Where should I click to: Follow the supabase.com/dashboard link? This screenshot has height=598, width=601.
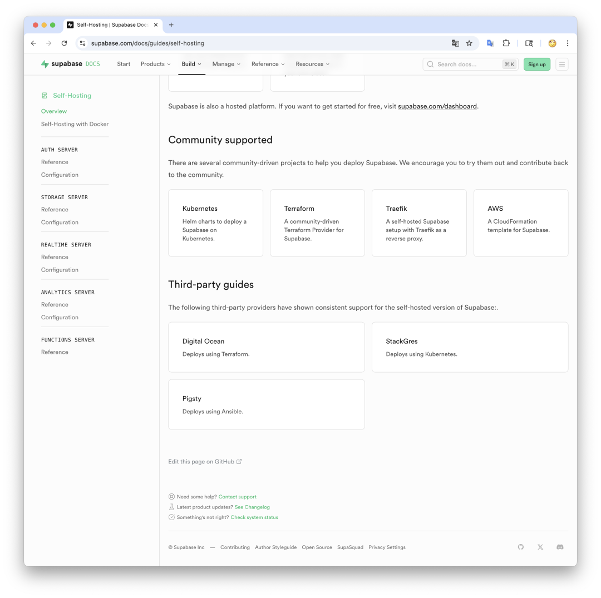point(437,106)
